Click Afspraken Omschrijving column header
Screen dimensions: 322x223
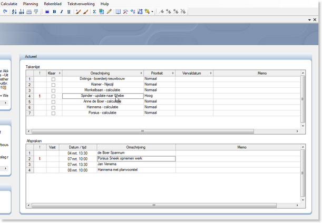pyautogui.click(x=136, y=147)
